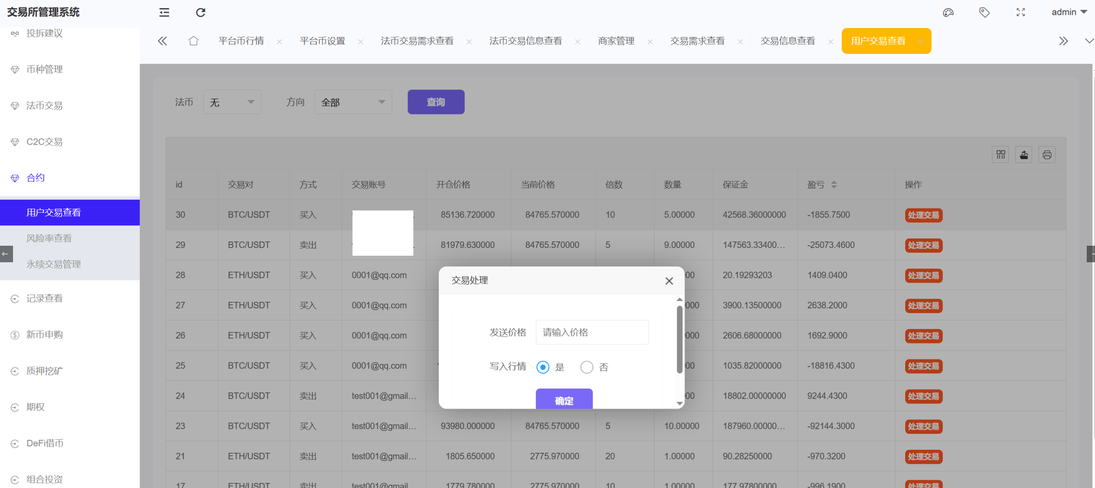The image size is (1095, 488).
Task: Open the 方向 dropdown showing 全部
Action: pos(353,102)
